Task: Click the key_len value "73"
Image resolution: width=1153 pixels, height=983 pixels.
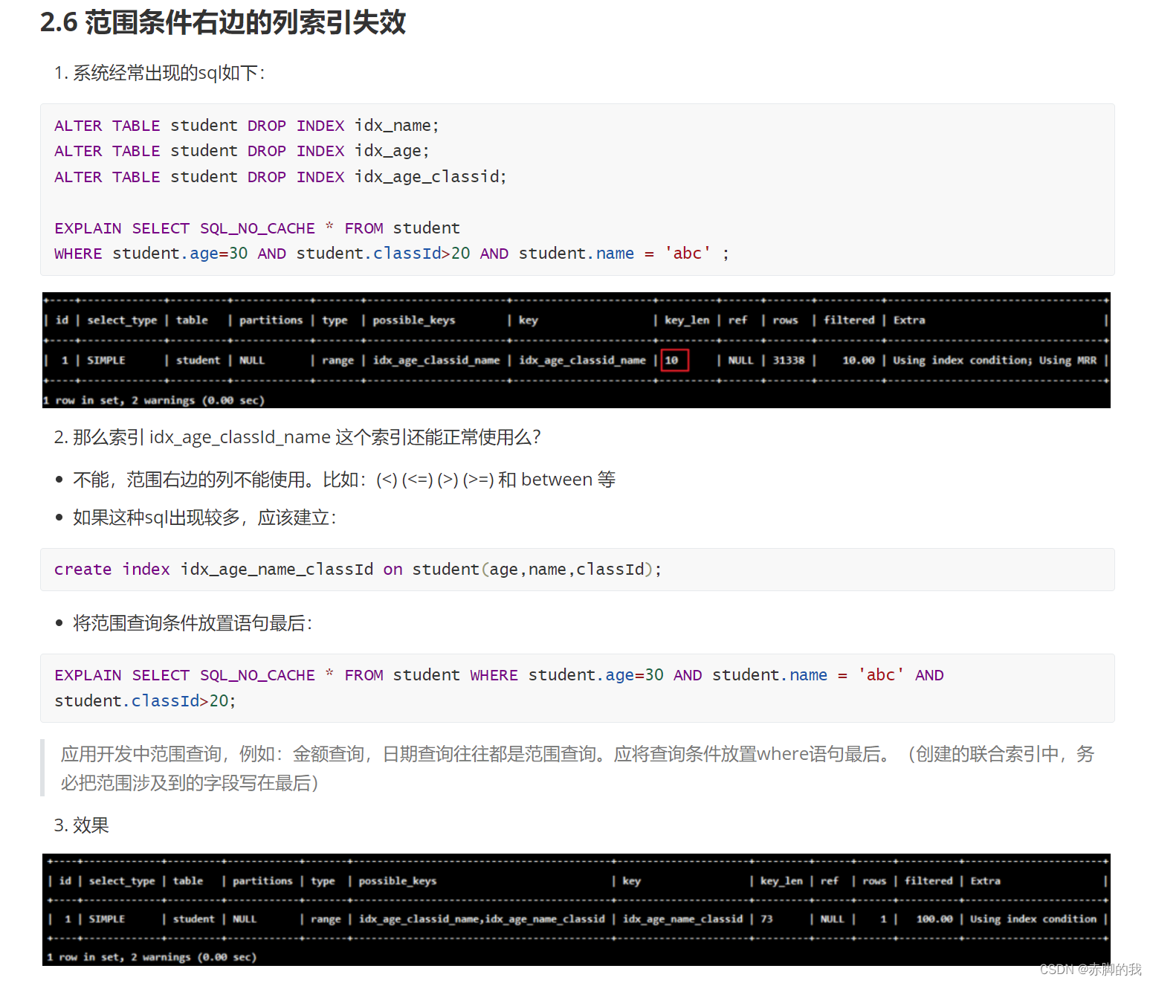Action: click(x=766, y=919)
